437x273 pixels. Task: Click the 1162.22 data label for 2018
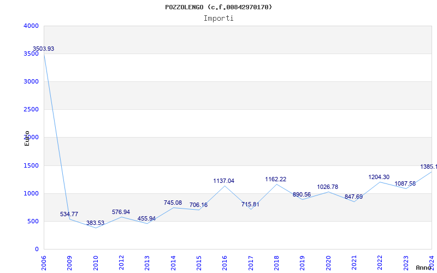[276, 180]
